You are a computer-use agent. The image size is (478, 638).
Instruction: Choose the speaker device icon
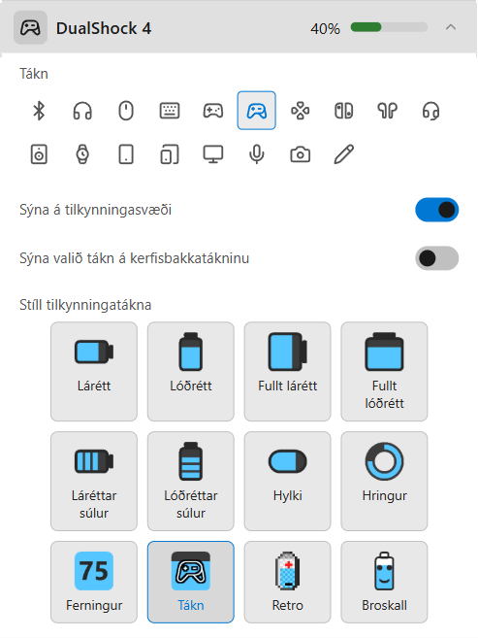pos(39,154)
